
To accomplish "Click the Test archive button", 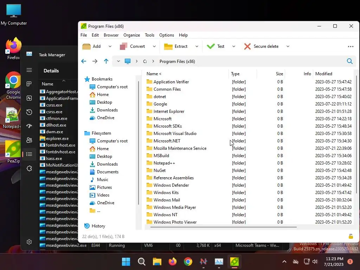I will (216, 46).
